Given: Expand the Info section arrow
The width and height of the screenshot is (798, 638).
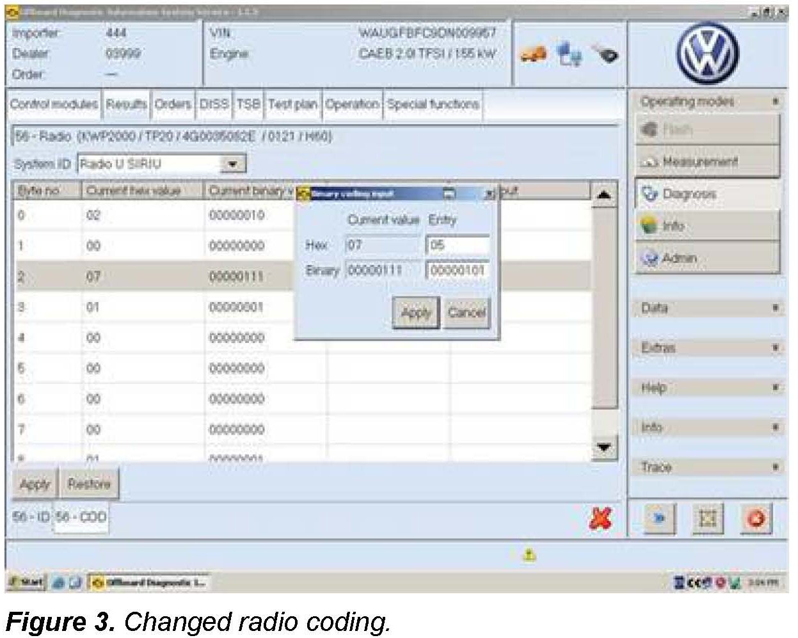Looking at the screenshot, I should tap(775, 427).
